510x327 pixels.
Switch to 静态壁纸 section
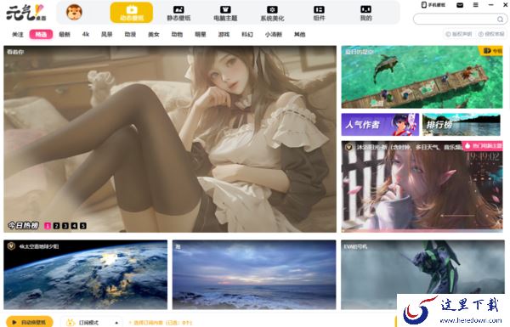[178, 14]
